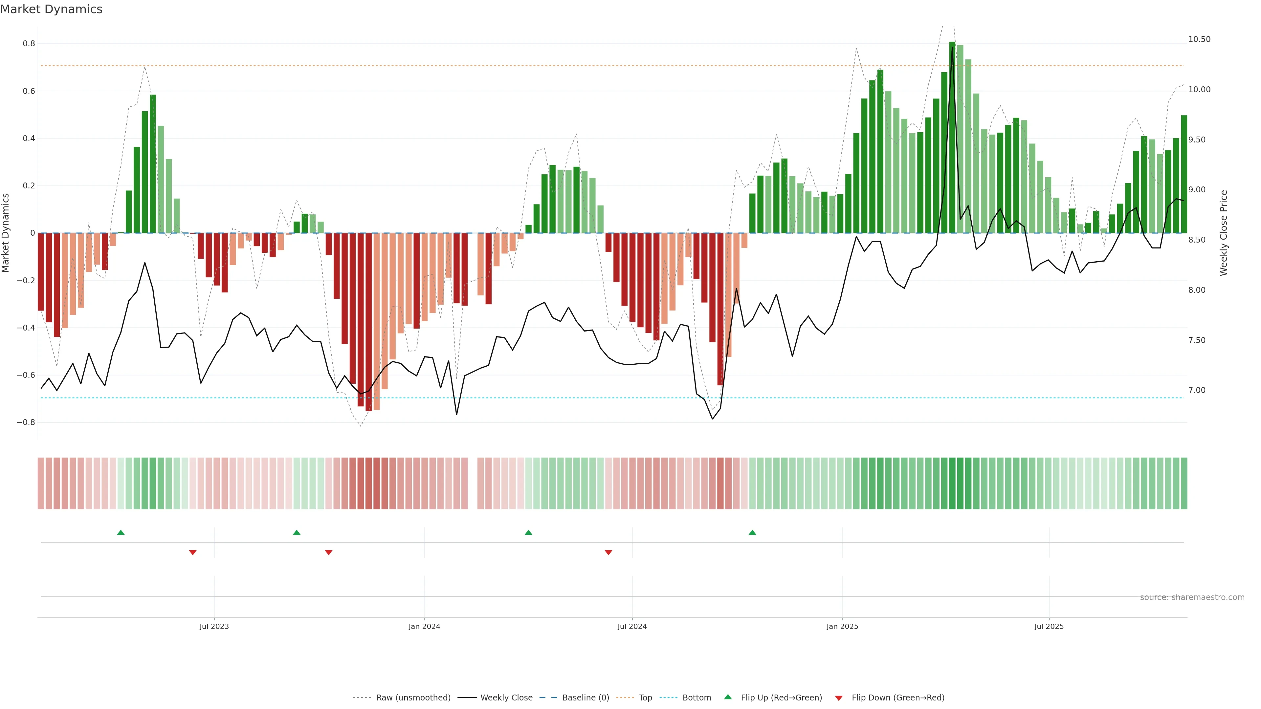Image resolution: width=1261 pixels, height=709 pixels.
Task: Click the source: sharemaestro.com text
Action: coord(1192,597)
